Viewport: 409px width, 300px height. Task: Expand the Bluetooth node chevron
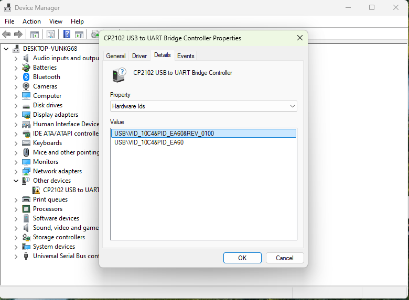pyautogui.click(x=16, y=77)
